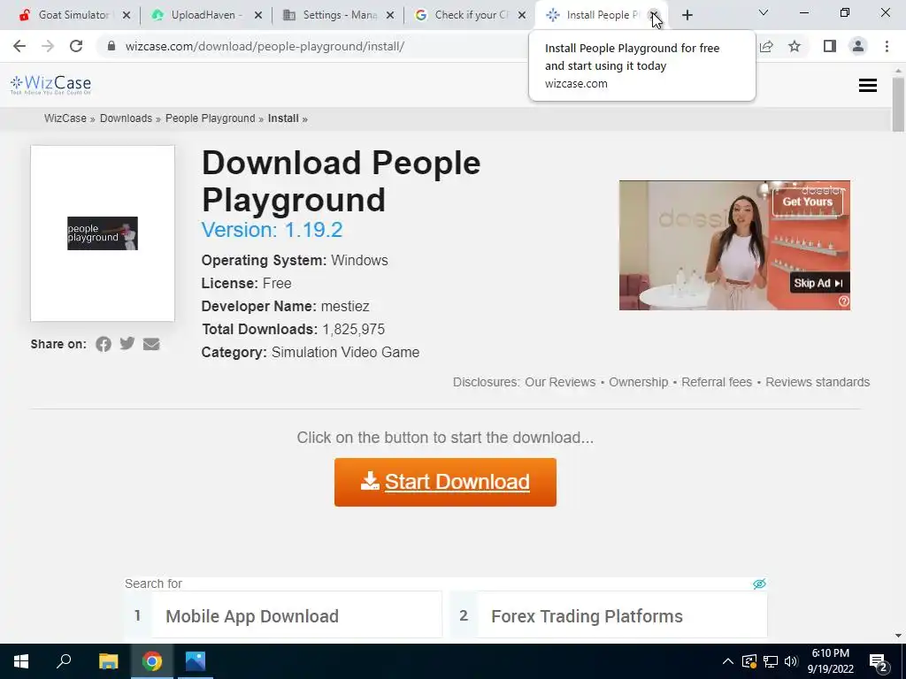The width and height of the screenshot is (906, 679).
Task: Open the People Playground breadcrumb
Action: tap(211, 118)
